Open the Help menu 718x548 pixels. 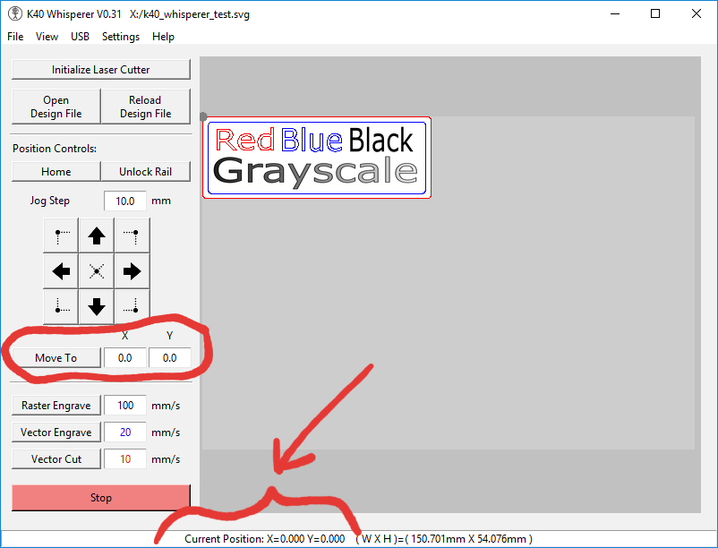[163, 37]
